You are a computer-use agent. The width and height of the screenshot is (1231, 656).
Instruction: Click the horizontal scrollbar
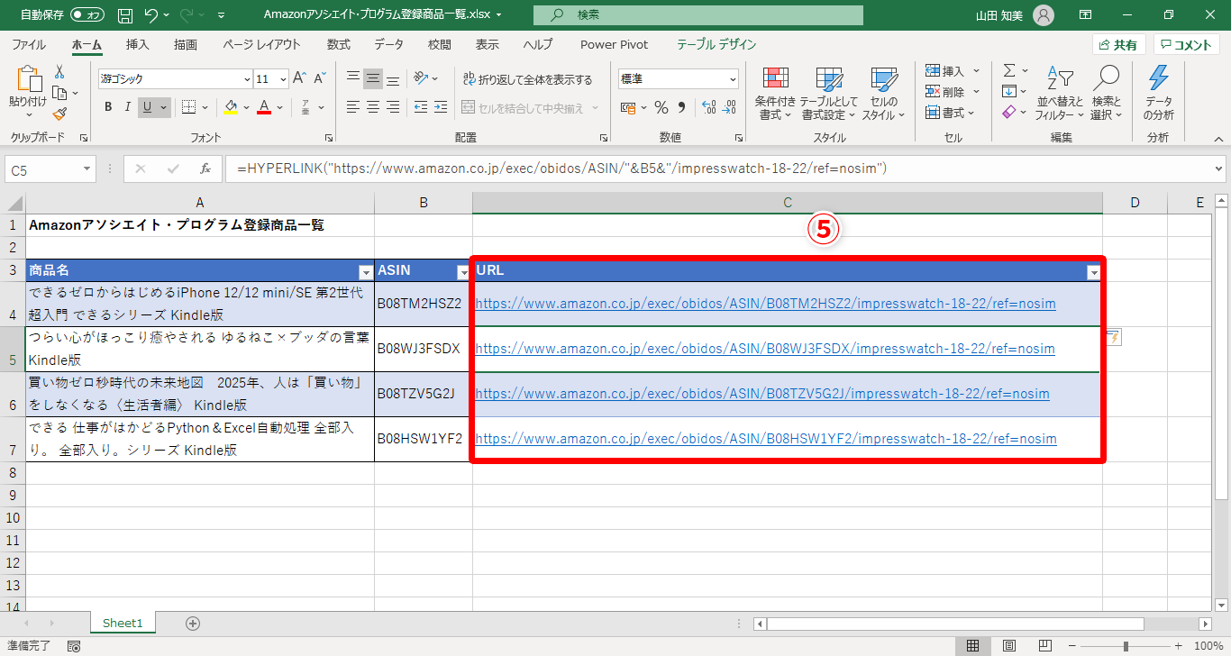955,624
